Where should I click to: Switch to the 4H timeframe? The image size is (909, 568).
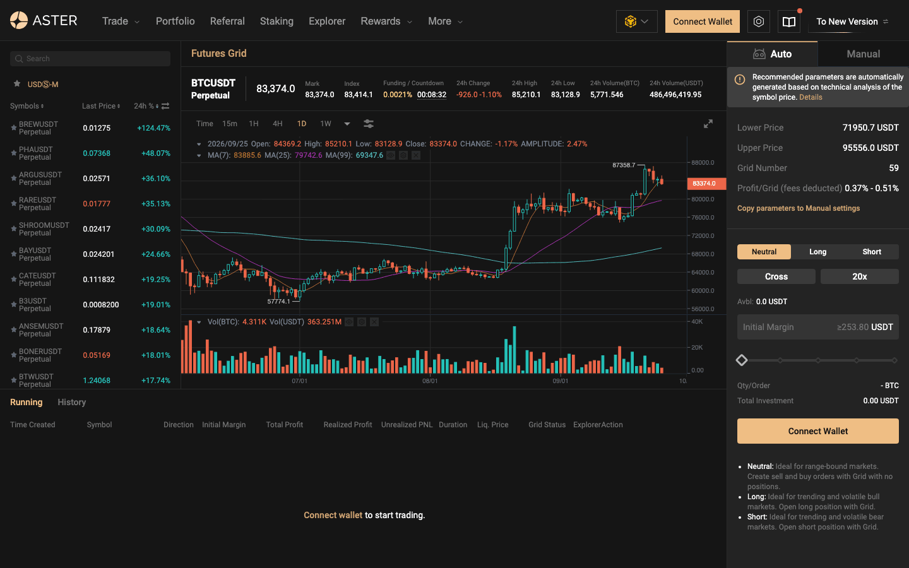[x=278, y=124]
